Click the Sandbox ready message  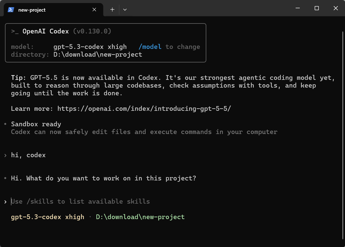[x=36, y=124]
